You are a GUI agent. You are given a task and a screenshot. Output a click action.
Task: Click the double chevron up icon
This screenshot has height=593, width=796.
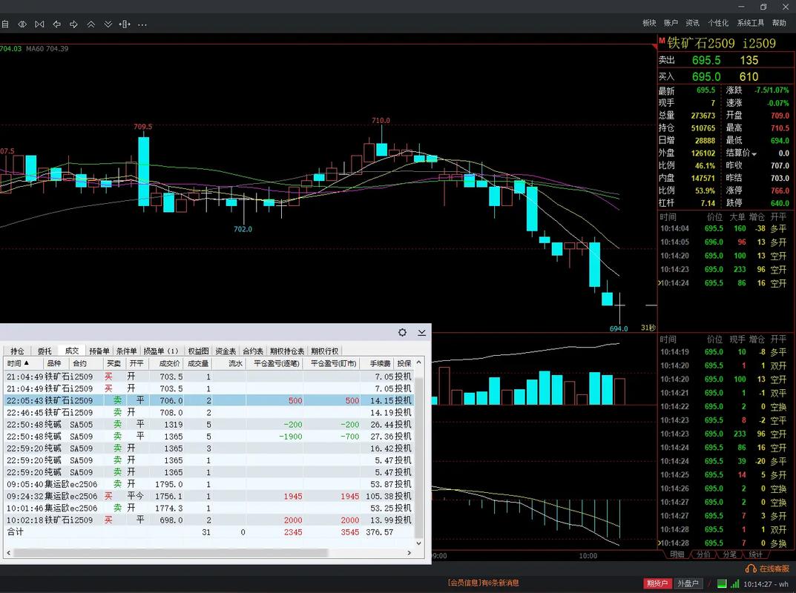click(x=91, y=24)
